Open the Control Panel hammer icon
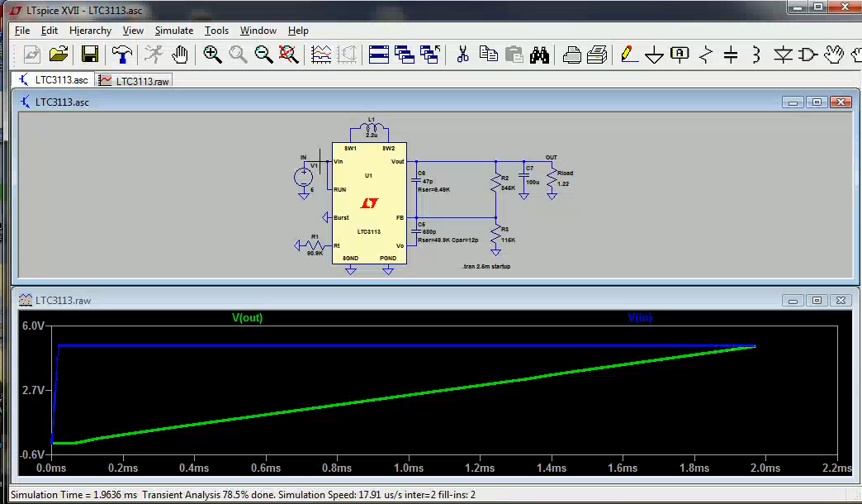862x504 pixels. point(121,55)
